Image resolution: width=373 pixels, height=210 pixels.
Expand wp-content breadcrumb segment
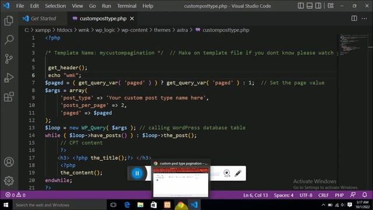click(135, 30)
